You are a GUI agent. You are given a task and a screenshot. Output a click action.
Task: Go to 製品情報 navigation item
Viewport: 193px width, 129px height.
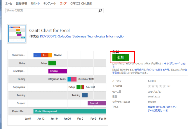[x=21, y=4]
